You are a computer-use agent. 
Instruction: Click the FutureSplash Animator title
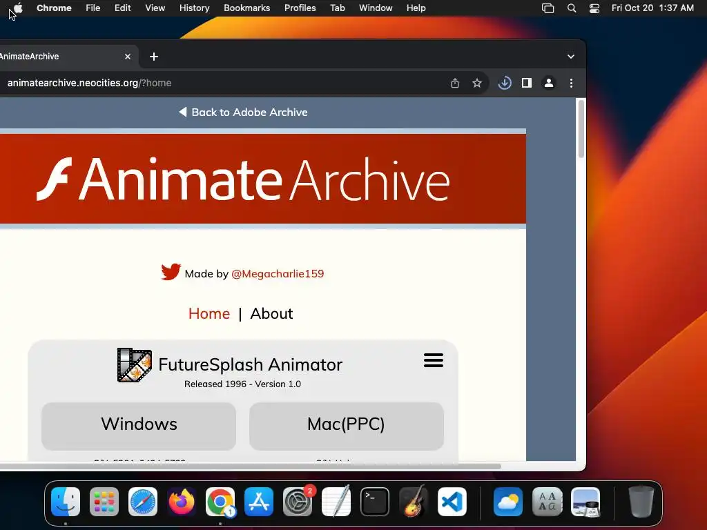point(250,364)
